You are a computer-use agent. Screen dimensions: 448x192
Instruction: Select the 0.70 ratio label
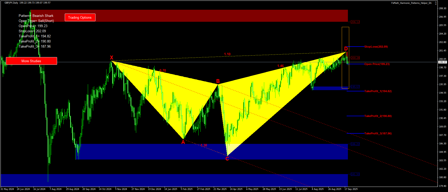163,70
